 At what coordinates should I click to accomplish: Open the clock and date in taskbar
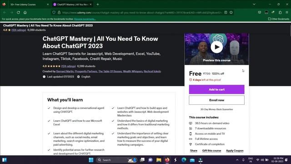point(277,160)
